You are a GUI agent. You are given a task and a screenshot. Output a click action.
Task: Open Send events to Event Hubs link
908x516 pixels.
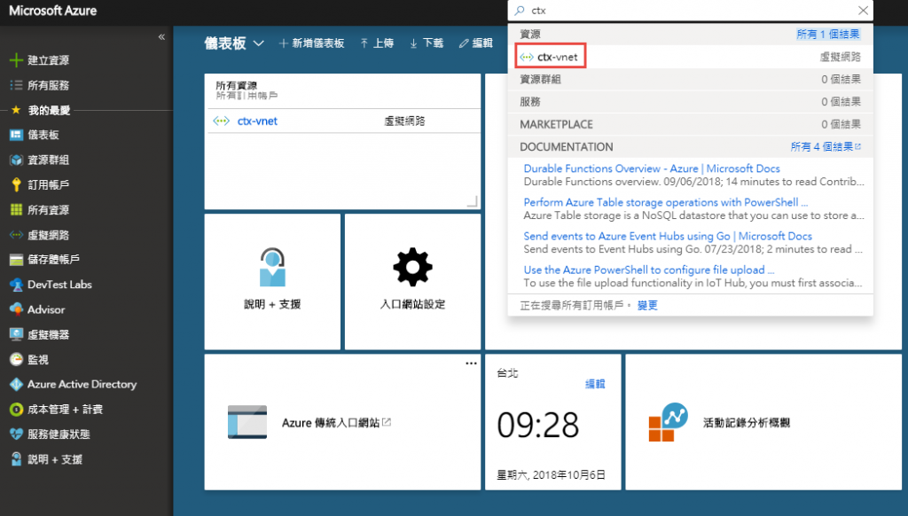[668, 237]
